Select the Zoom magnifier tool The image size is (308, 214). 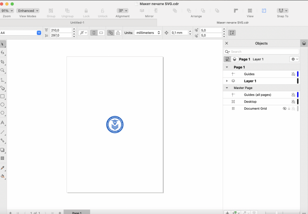click(x=3, y=70)
